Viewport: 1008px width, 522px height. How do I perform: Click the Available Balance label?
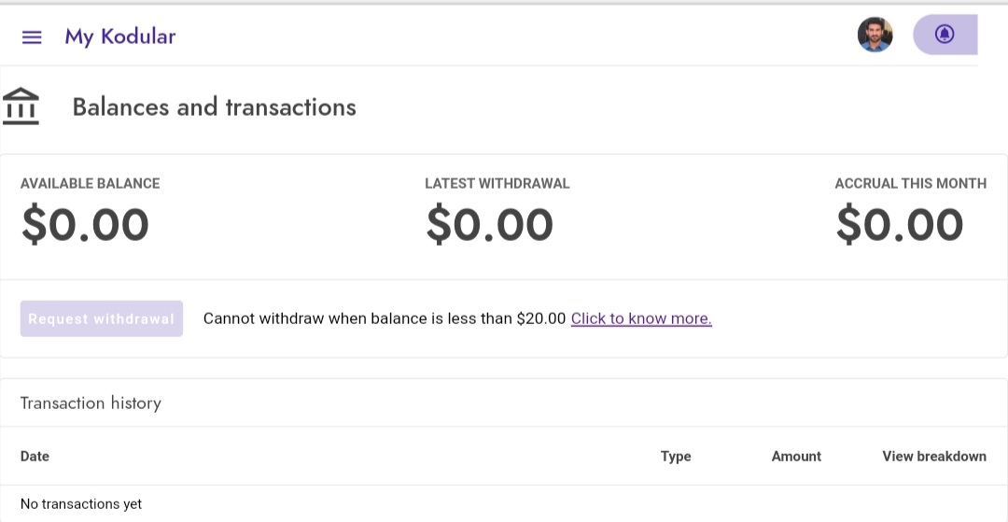(90, 184)
